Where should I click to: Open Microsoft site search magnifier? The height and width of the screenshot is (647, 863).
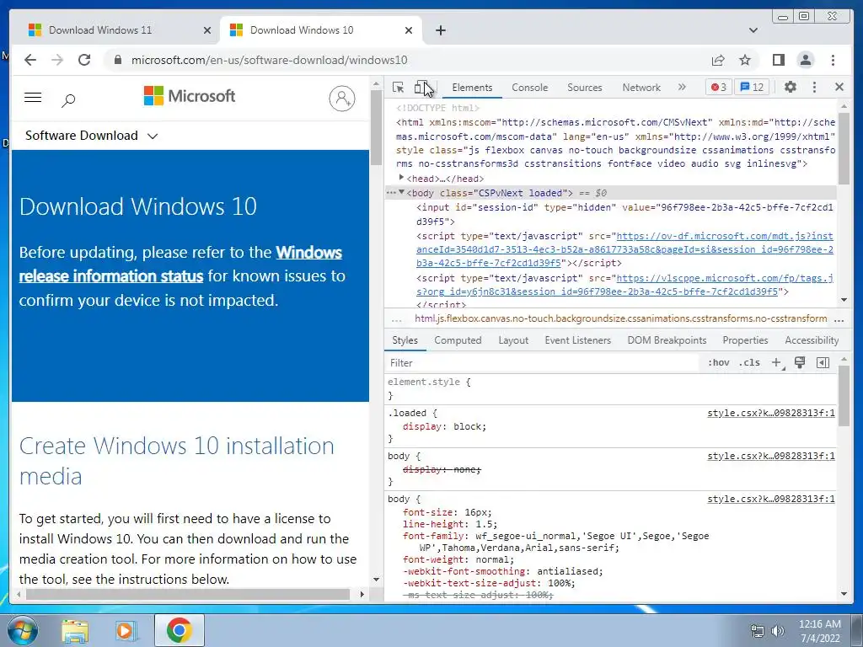point(68,100)
